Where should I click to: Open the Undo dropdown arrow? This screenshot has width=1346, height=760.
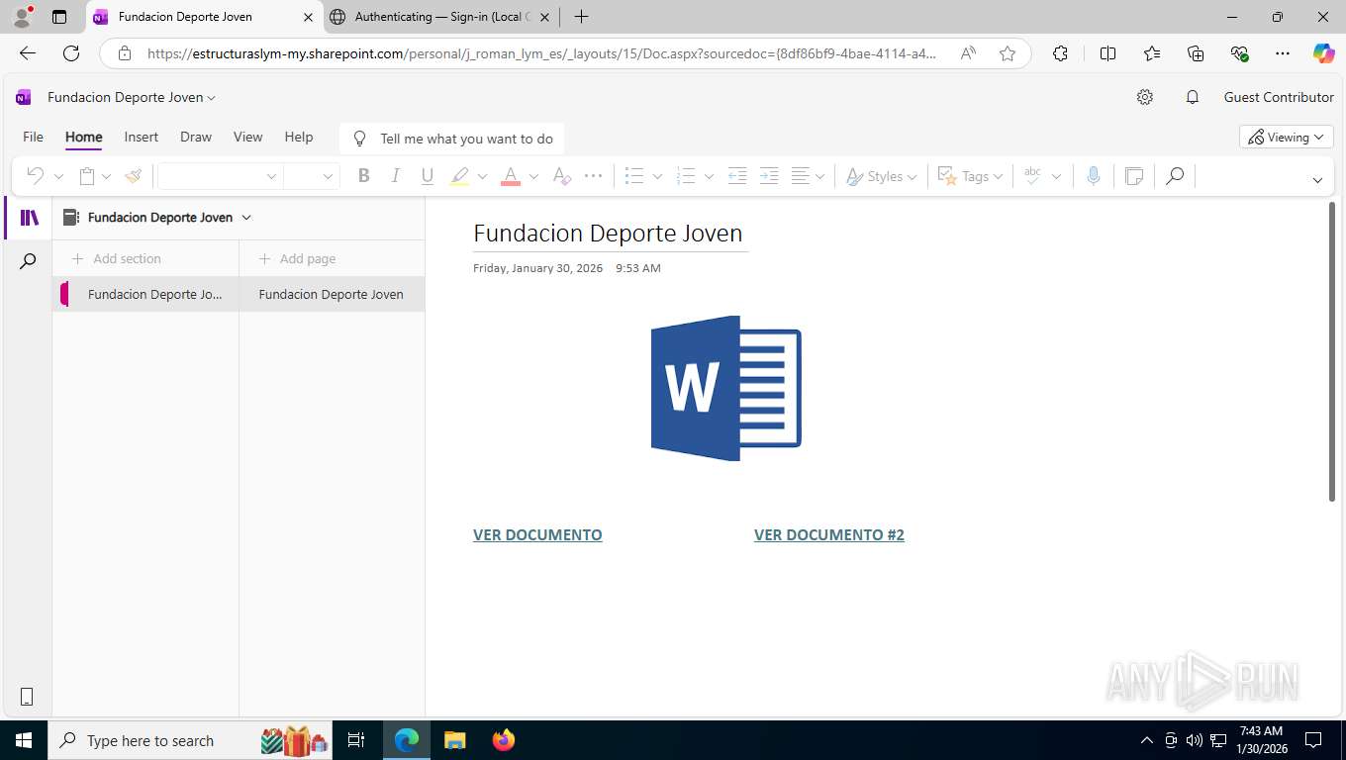(x=58, y=177)
